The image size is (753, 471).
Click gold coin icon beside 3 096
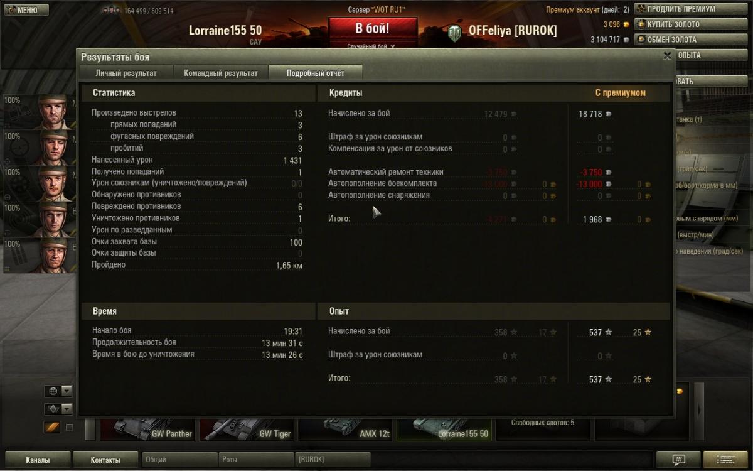(x=627, y=24)
